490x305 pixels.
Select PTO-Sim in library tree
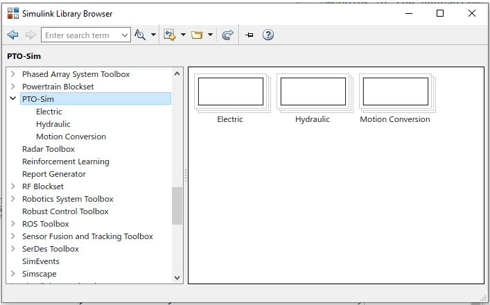click(x=96, y=98)
